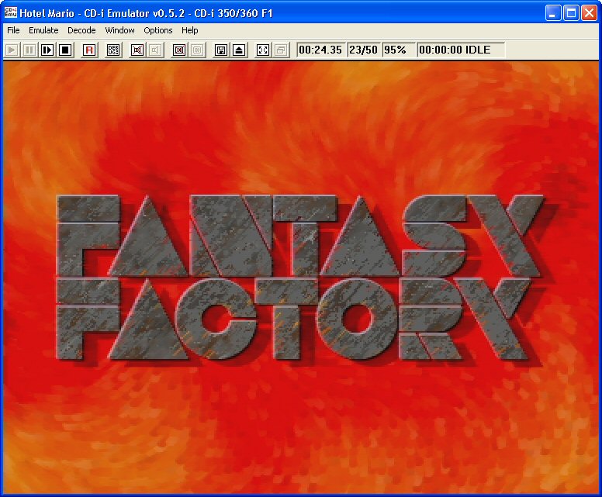Click the grayed-out video icon
The height and width of the screenshot is (497, 602).
[x=197, y=50]
